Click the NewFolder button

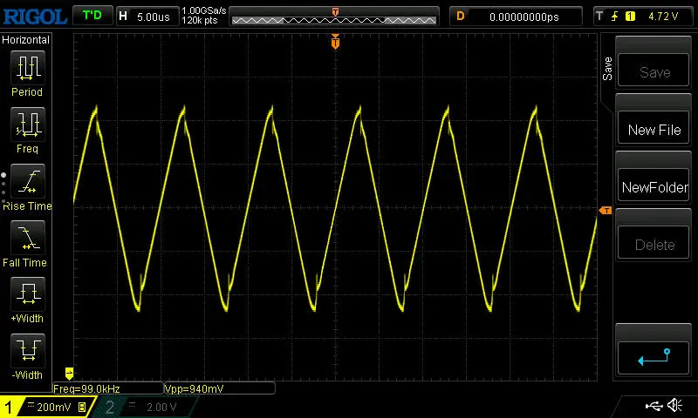tap(654, 186)
